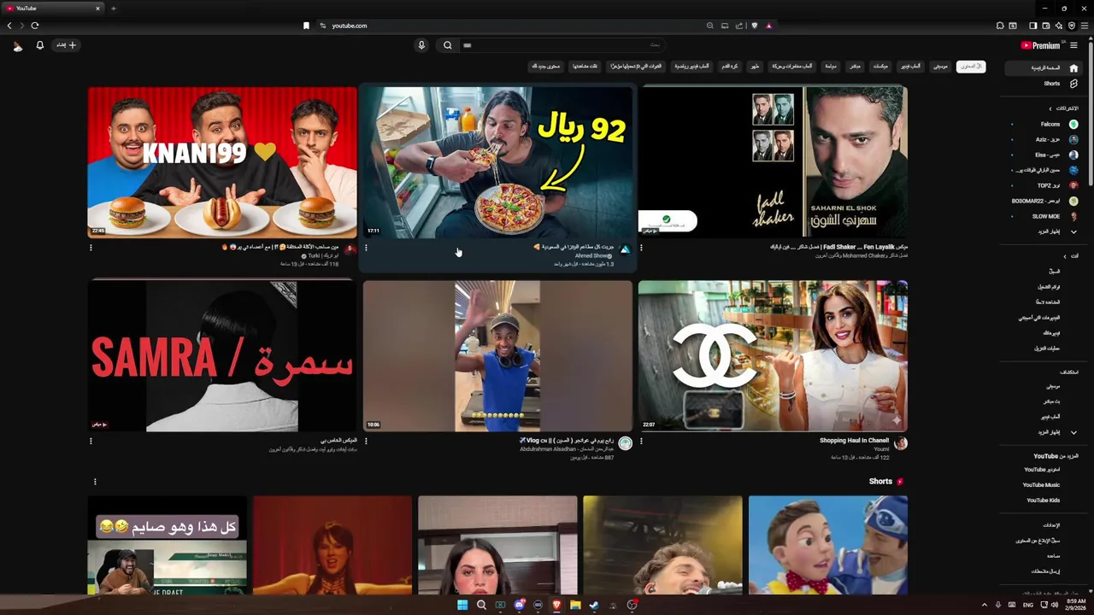Play the KNAN199 burger challenge video thumbnail
1094x615 pixels.
pyautogui.click(x=222, y=161)
